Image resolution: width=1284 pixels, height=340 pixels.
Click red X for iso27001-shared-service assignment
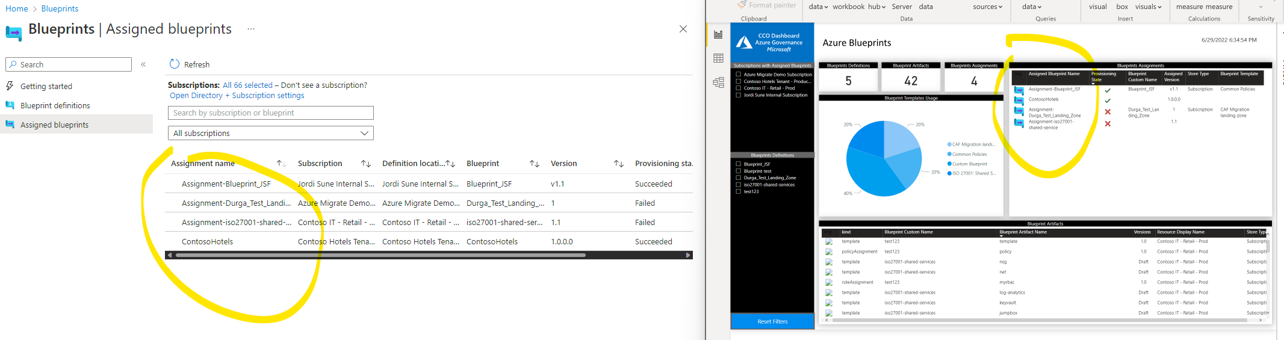tap(1108, 123)
